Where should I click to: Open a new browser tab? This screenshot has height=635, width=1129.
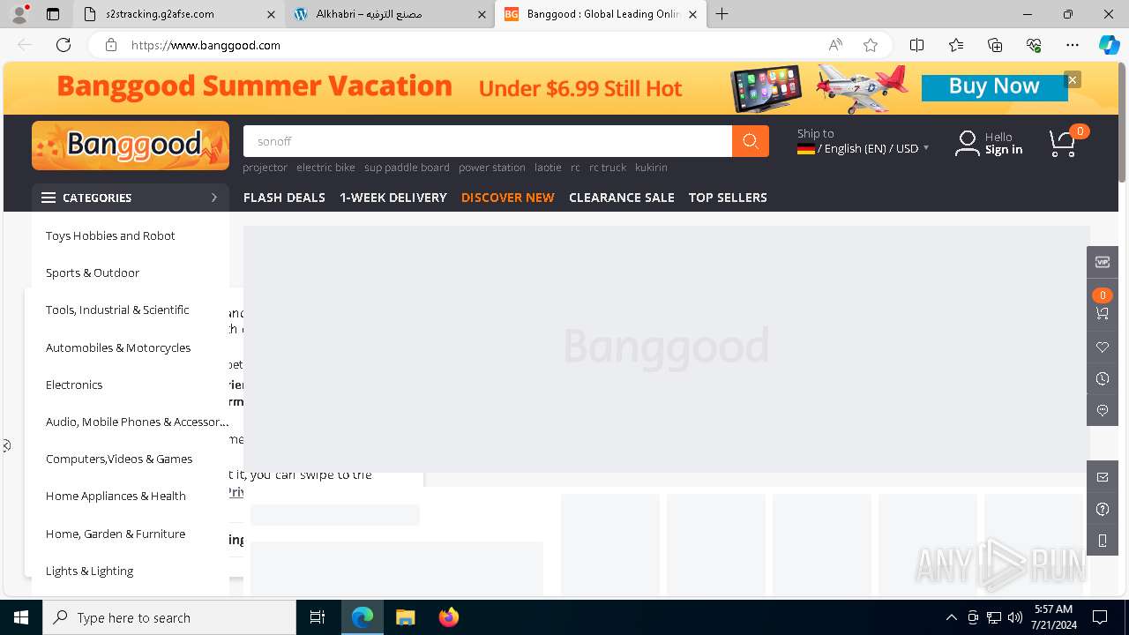tap(722, 14)
